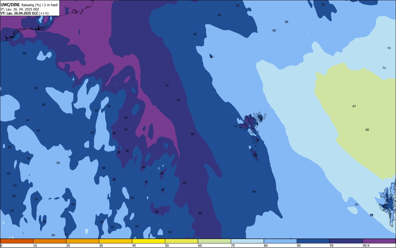
Task: Click the '74' value on the map
Action: tap(389, 48)
